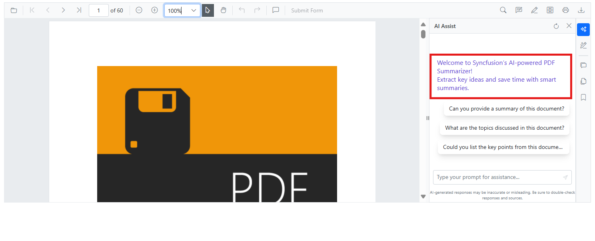
Task: Click the Syncfusion welcome message text
Action: coord(497,75)
